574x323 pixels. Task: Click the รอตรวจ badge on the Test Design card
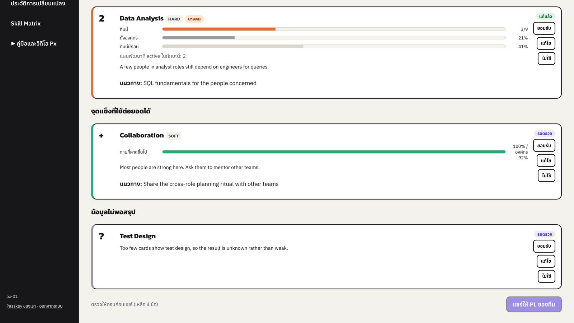coord(545,234)
